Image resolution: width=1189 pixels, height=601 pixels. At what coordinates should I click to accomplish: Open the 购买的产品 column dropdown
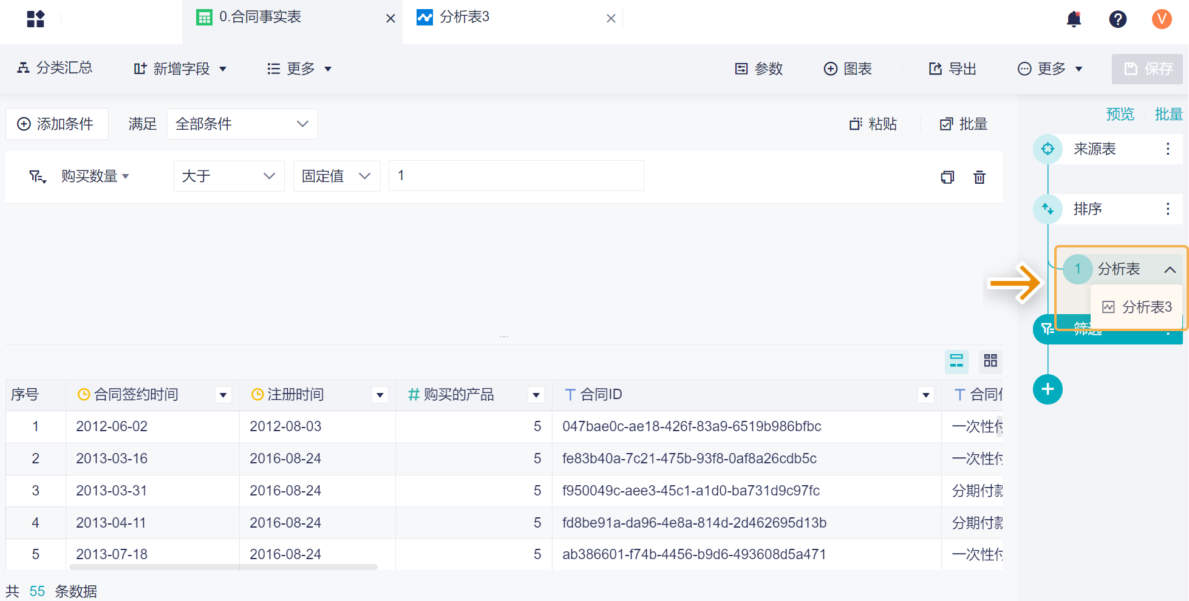pos(536,395)
